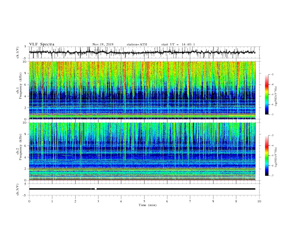
Task: Click the log(PSD) label beside lower colorbar
Action: coord(276,157)
